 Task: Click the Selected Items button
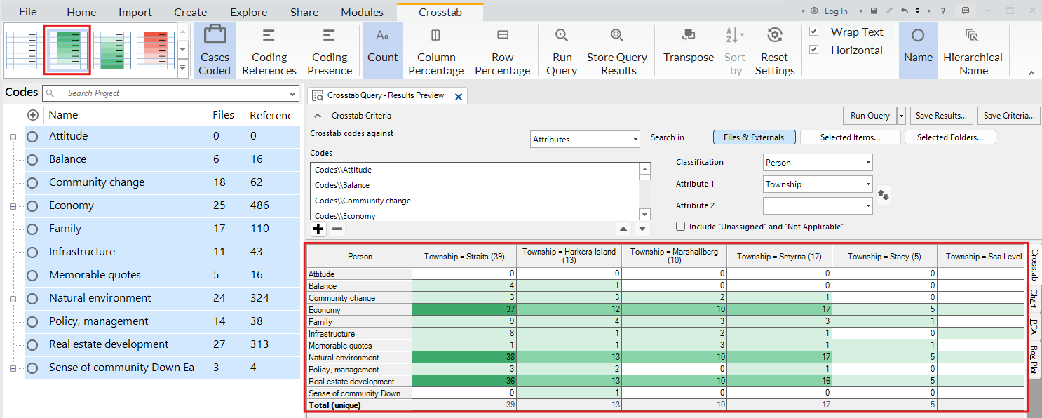coord(850,137)
